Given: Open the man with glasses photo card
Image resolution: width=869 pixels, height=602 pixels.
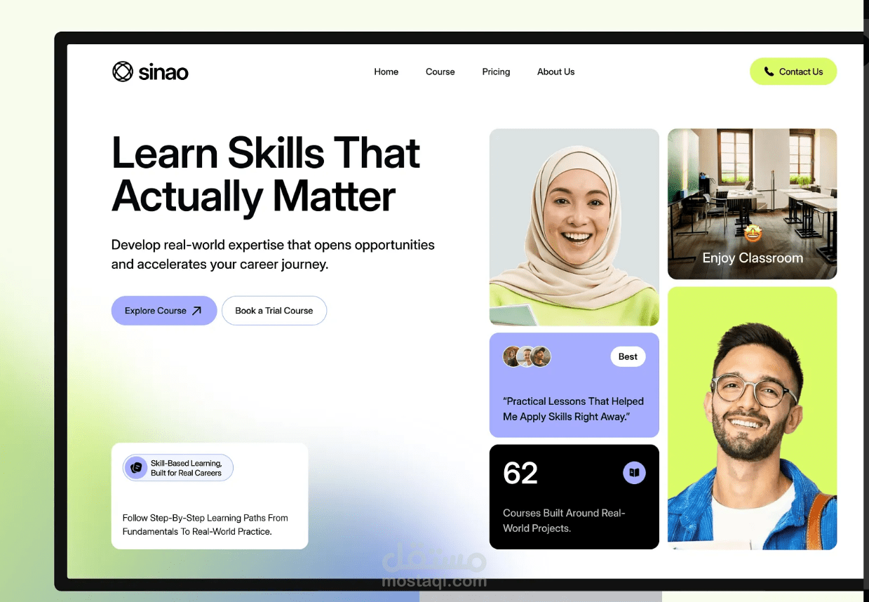Looking at the screenshot, I should 752,418.
